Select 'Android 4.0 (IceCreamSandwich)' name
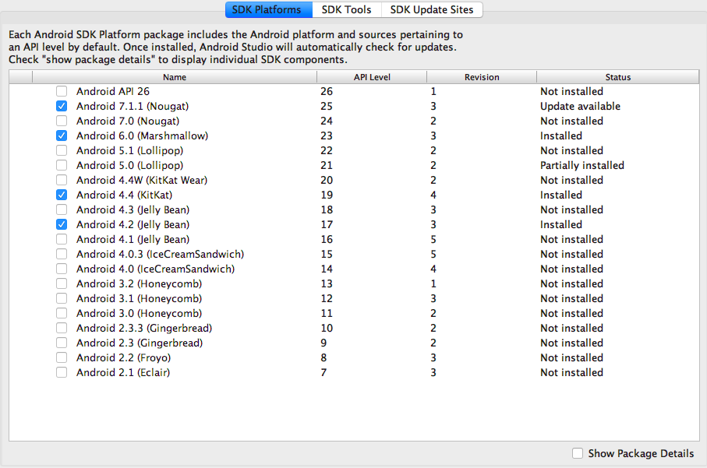 (x=156, y=269)
